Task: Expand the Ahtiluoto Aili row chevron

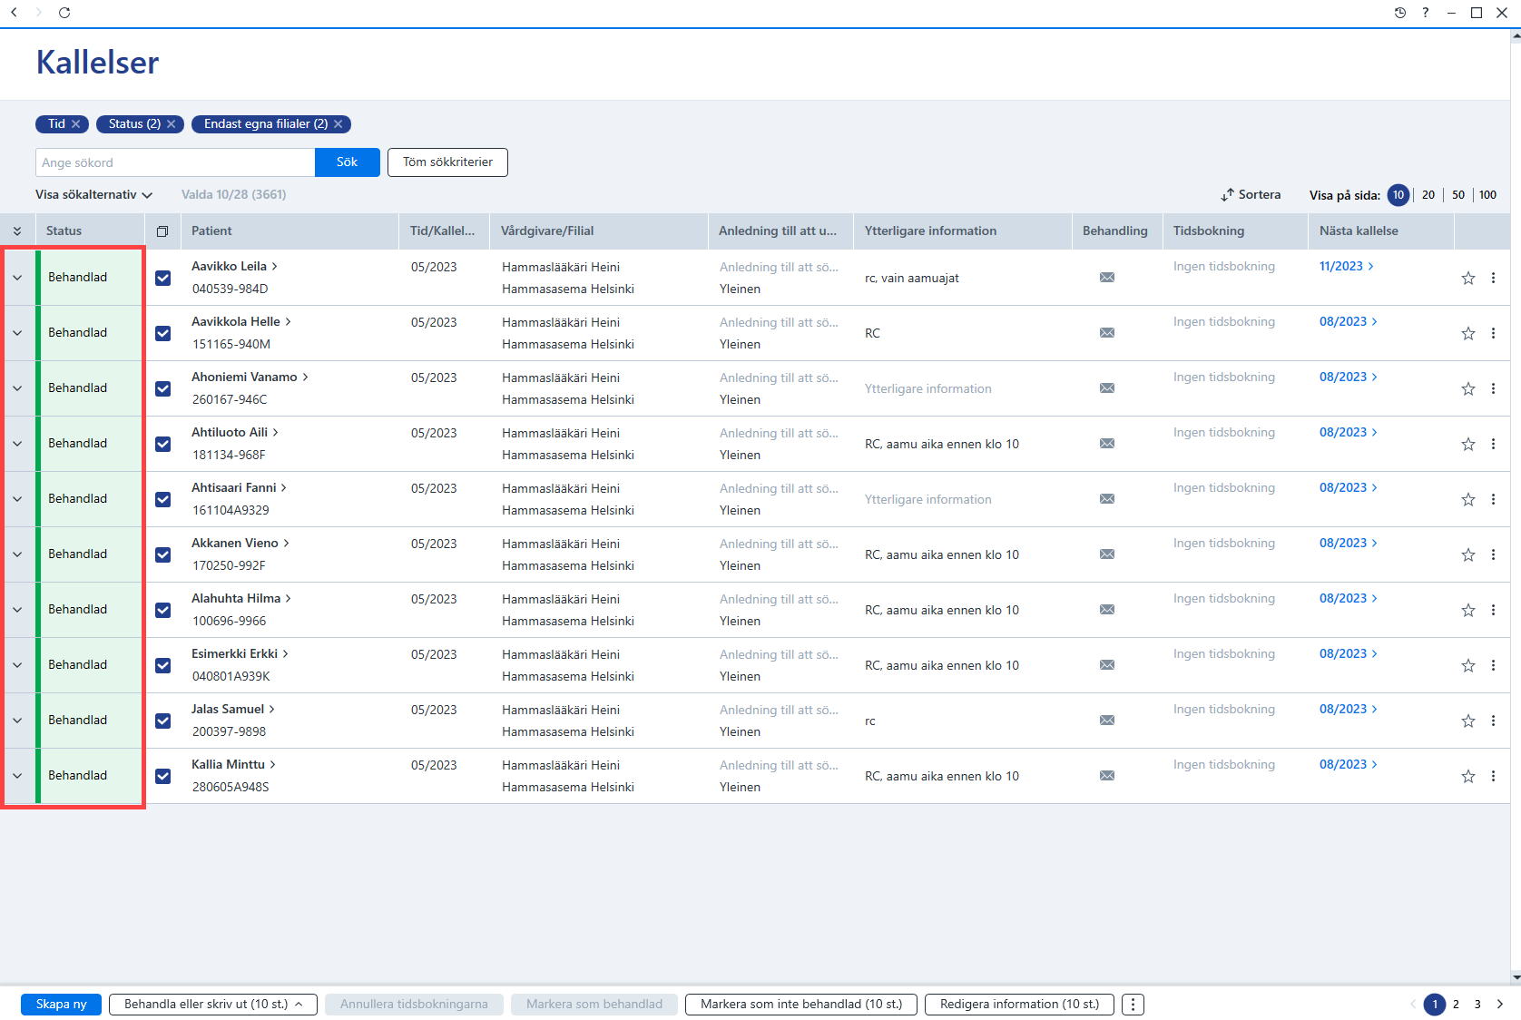Action: tap(17, 444)
